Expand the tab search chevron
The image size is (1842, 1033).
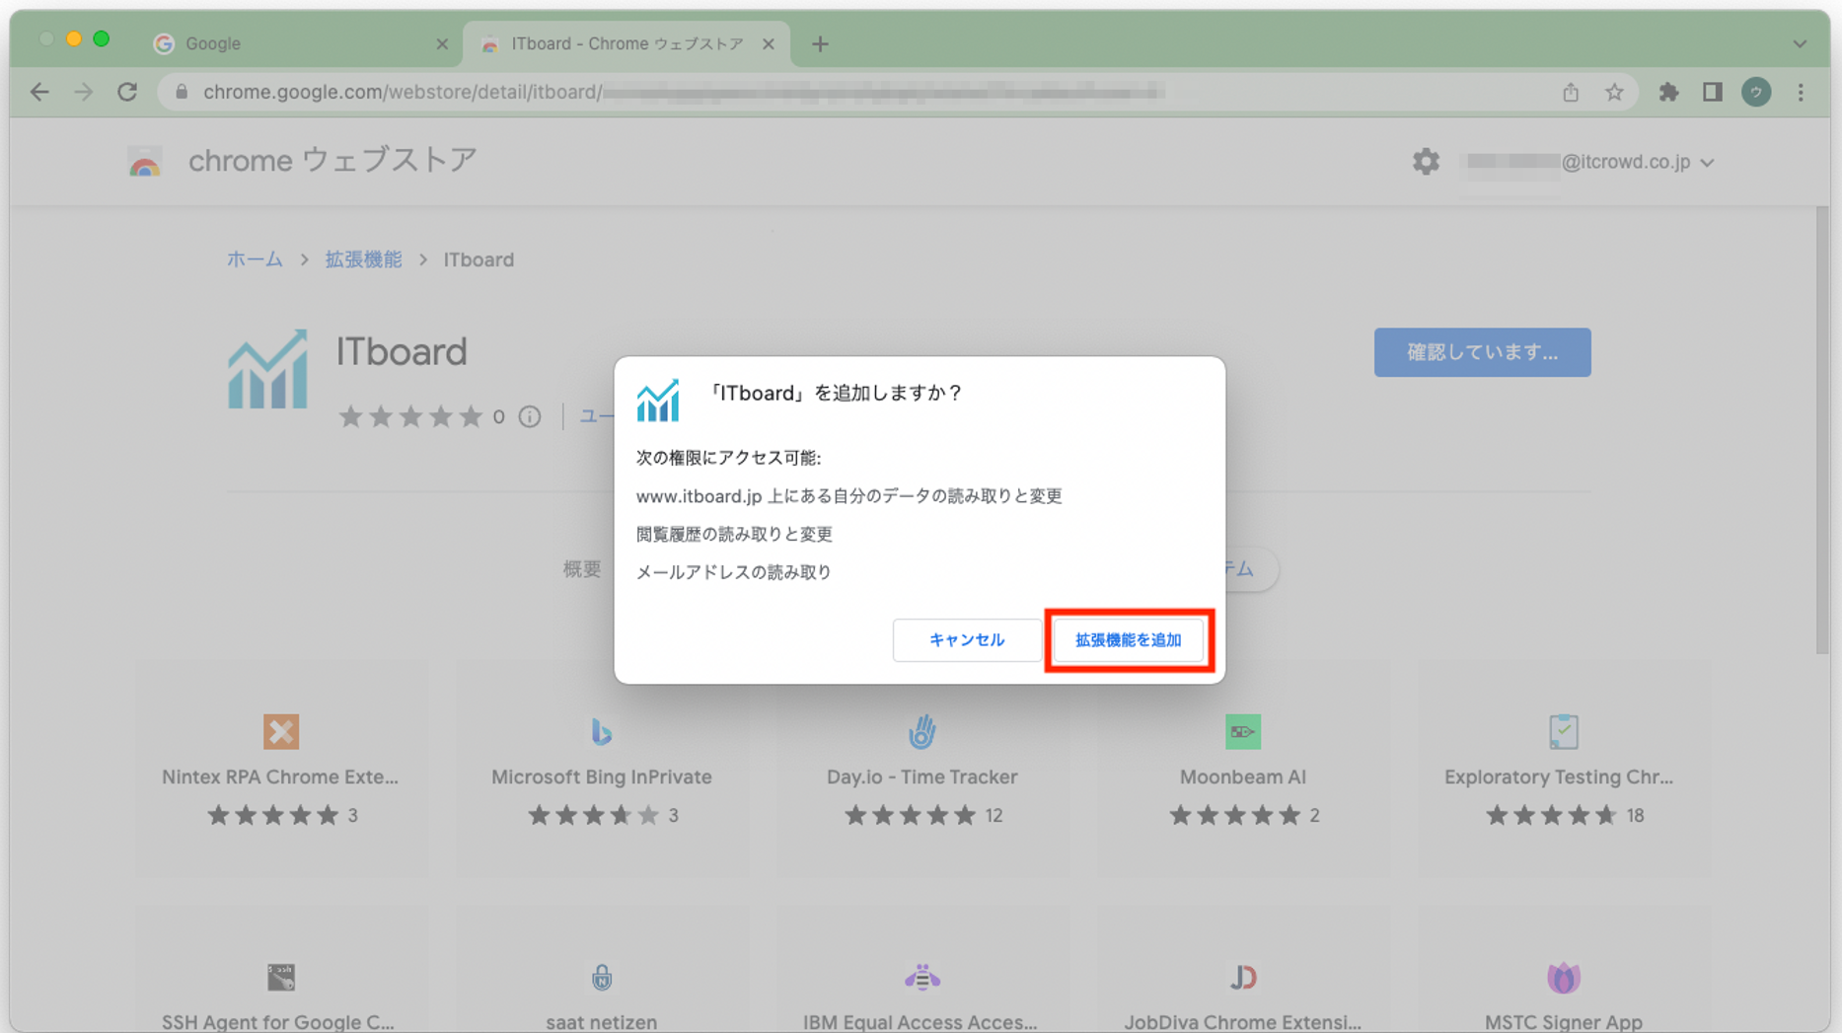[1800, 43]
